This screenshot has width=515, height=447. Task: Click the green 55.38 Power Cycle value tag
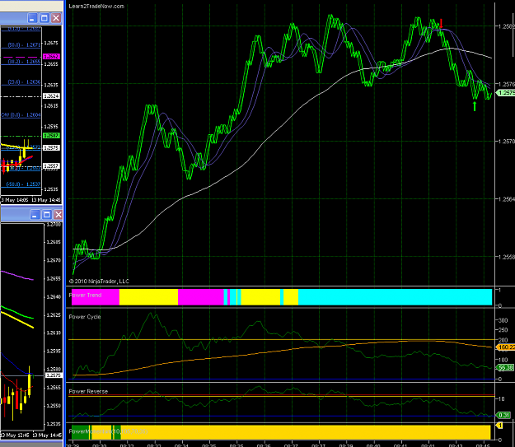tap(504, 368)
